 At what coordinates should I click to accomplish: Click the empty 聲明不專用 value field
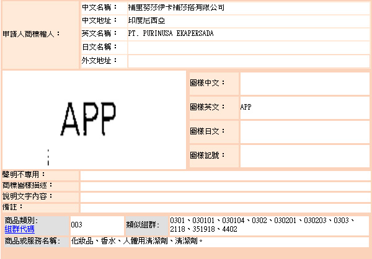point(225,176)
